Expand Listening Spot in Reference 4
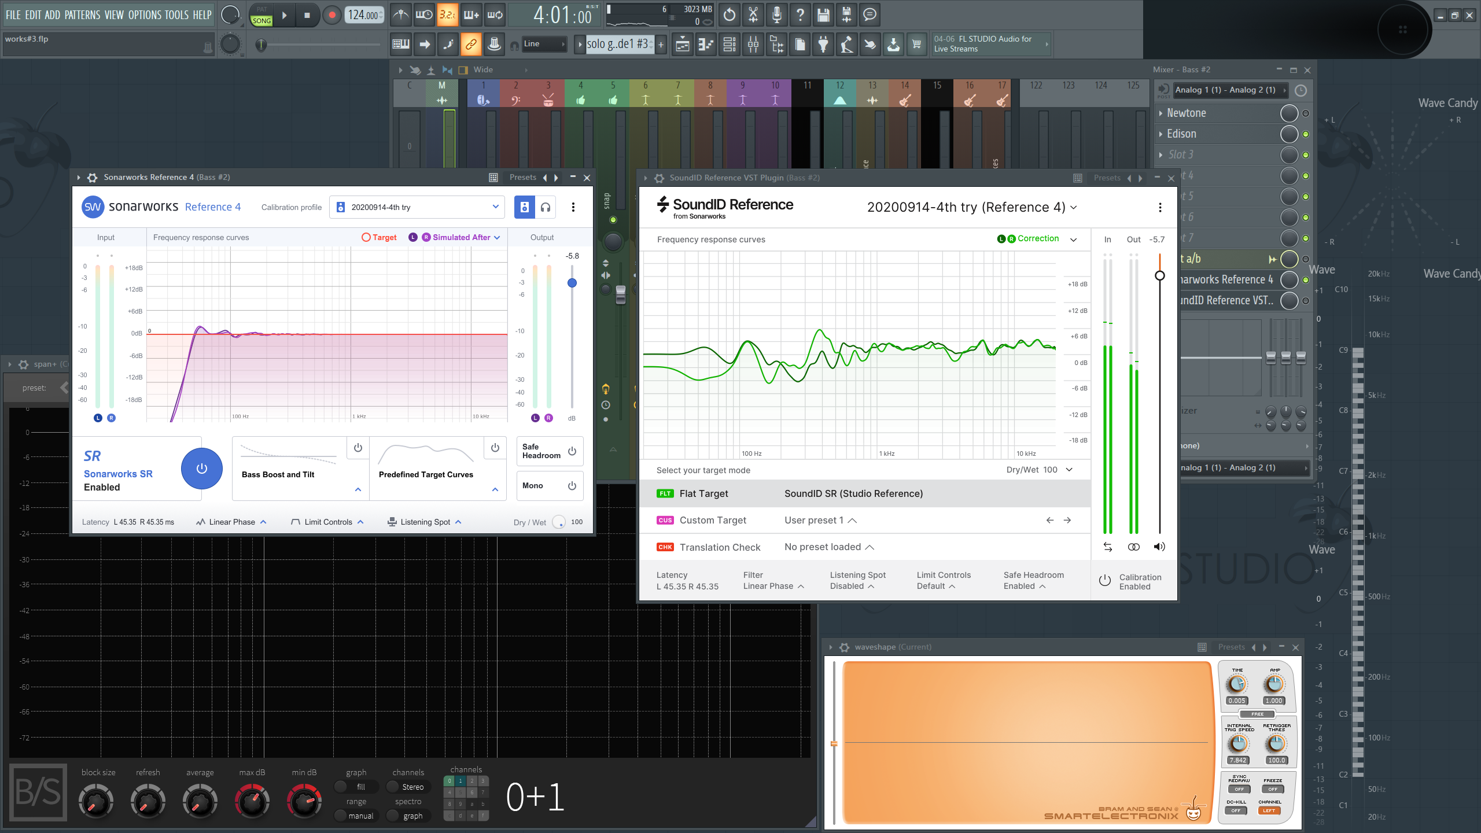Screen dimensions: 1481x833 pyautogui.click(x=425, y=522)
